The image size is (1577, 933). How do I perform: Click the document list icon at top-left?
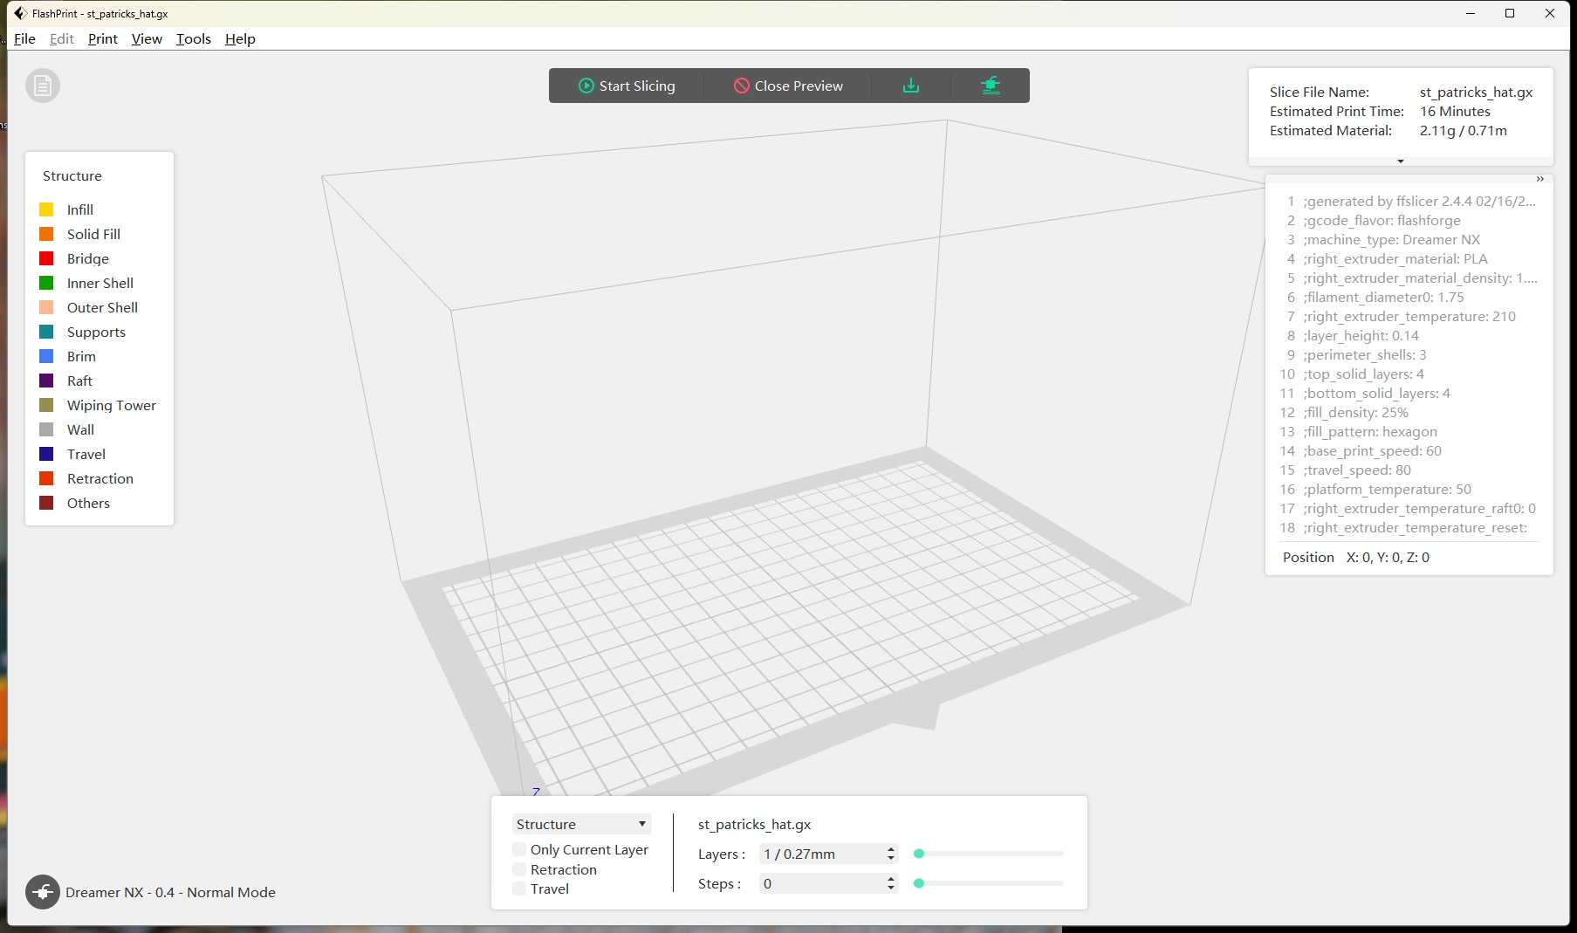[43, 86]
